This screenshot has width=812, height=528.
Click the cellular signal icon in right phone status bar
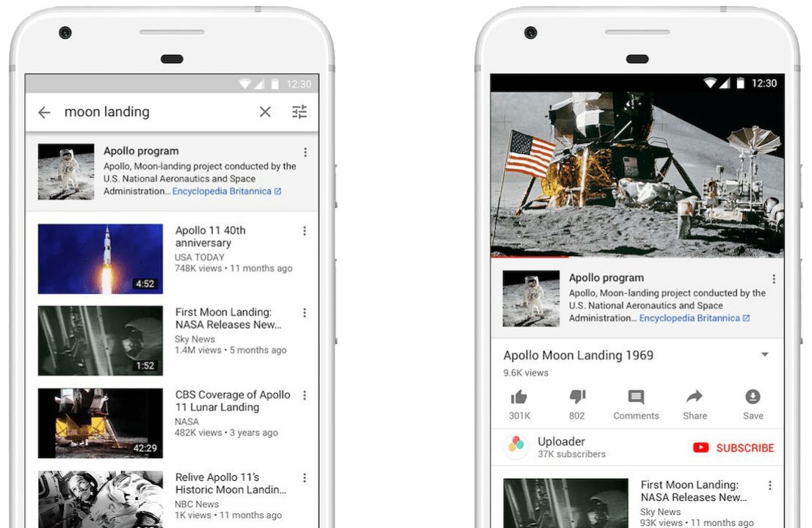coord(725,83)
